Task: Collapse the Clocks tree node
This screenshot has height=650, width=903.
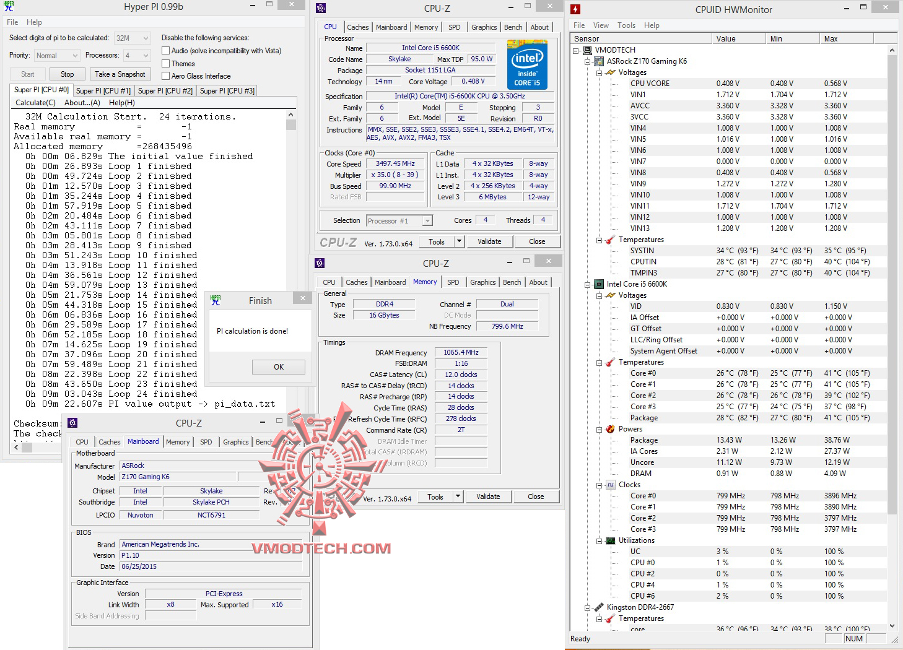Action: 599,485
